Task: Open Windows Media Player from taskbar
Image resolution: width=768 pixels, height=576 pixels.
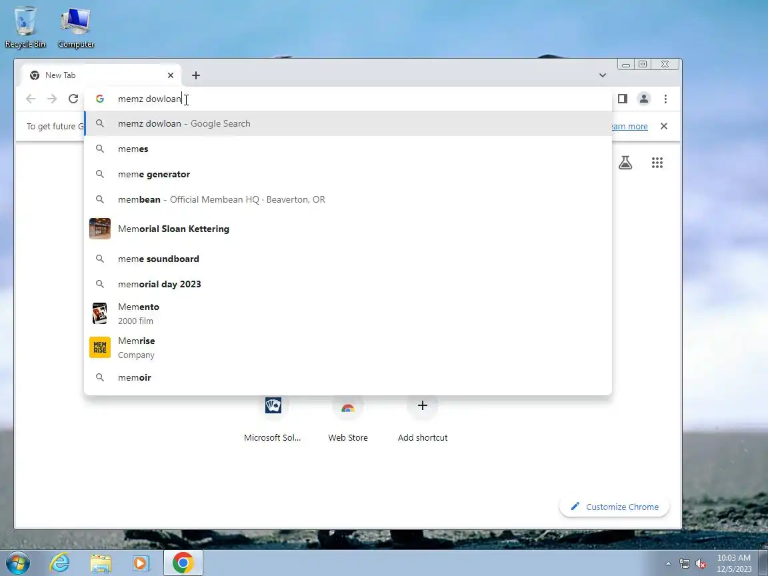Action: click(141, 563)
